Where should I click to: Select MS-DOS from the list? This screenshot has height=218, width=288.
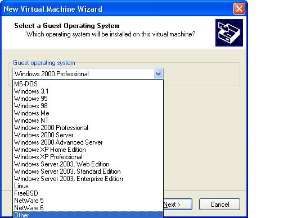click(x=88, y=84)
